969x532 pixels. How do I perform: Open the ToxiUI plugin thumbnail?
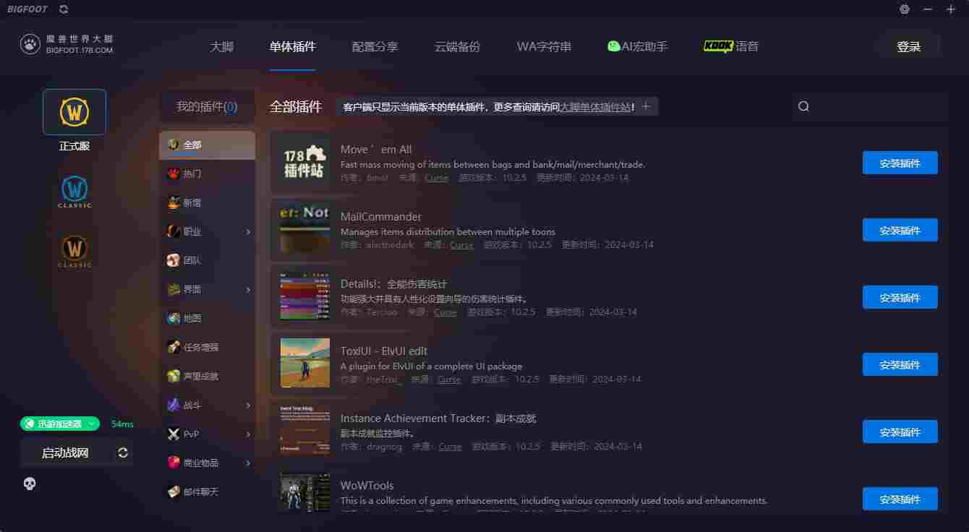(x=304, y=363)
